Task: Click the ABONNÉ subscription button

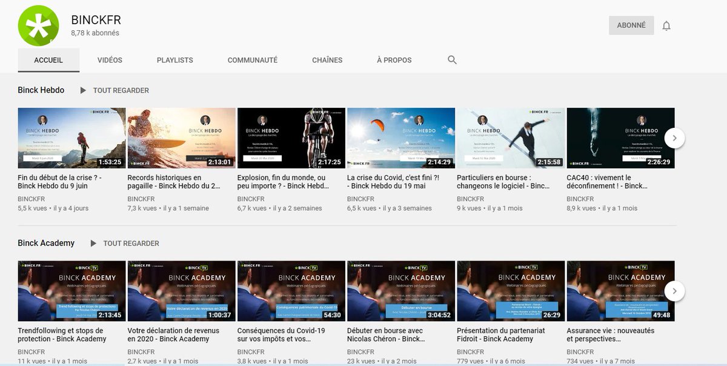Action: click(x=631, y=25)
